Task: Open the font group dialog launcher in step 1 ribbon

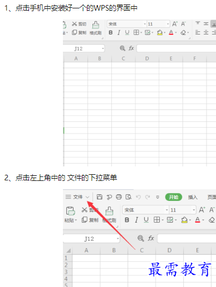Action: (x=189, y=38)
